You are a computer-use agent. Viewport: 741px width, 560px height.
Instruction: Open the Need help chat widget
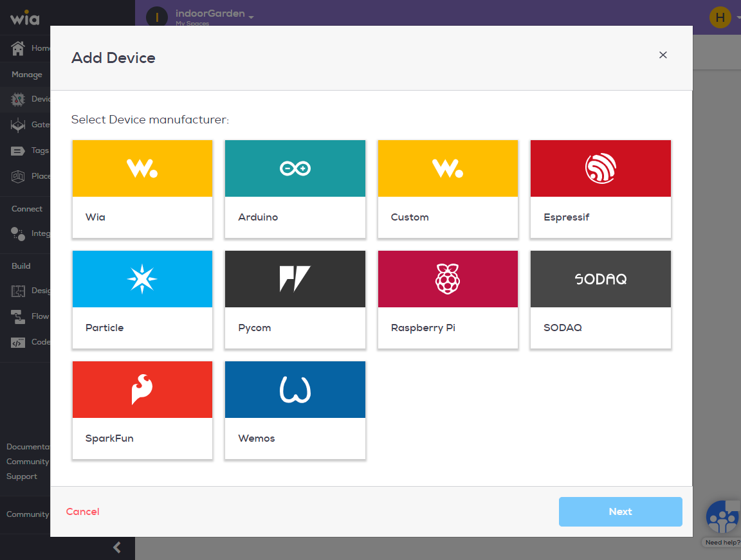tap(723, 517)
